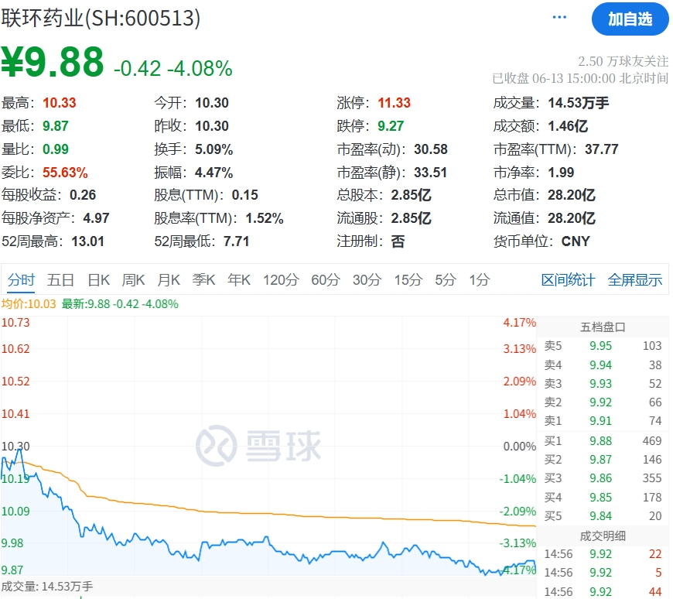The width and height of the screenshot is (673, 599).
Task: Open the 年K chart tab
Action: (239, 280)
